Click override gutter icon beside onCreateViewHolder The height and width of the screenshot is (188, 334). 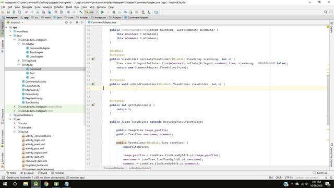point(93,59)
